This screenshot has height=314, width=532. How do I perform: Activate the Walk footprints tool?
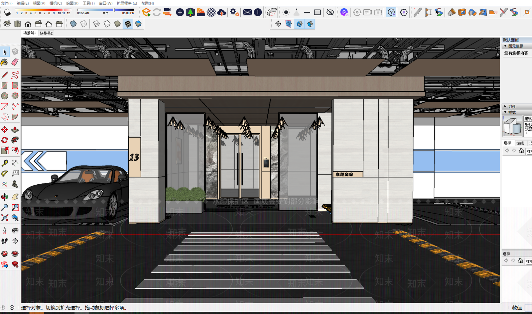[x=5, y=241]
